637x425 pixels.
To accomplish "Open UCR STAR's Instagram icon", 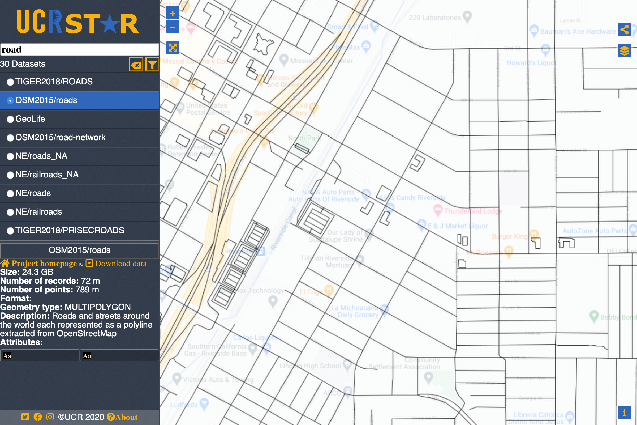I will pos(50,416).
